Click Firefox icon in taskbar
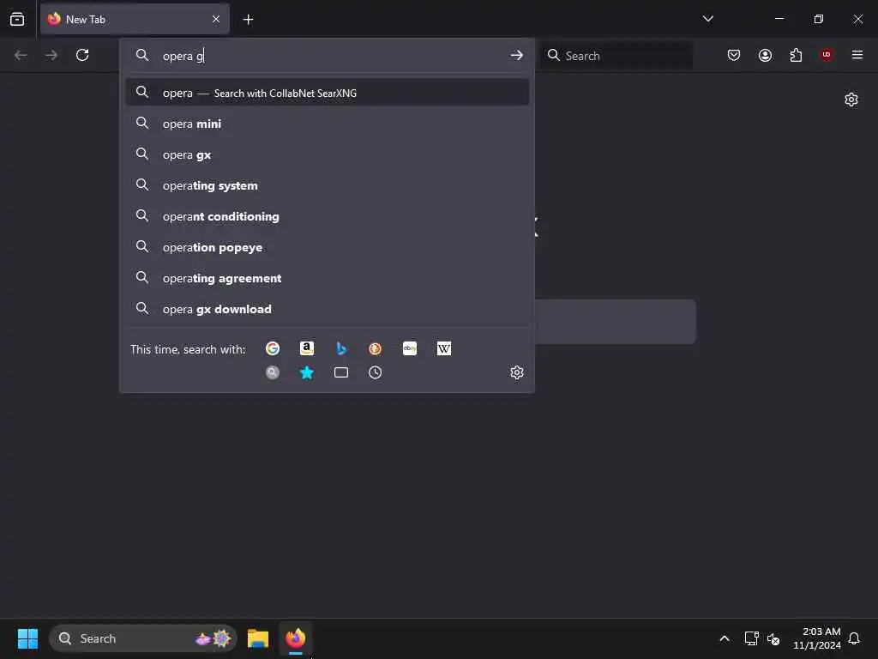The width and height of the screenshot is (878, 659). click(296, 638)
